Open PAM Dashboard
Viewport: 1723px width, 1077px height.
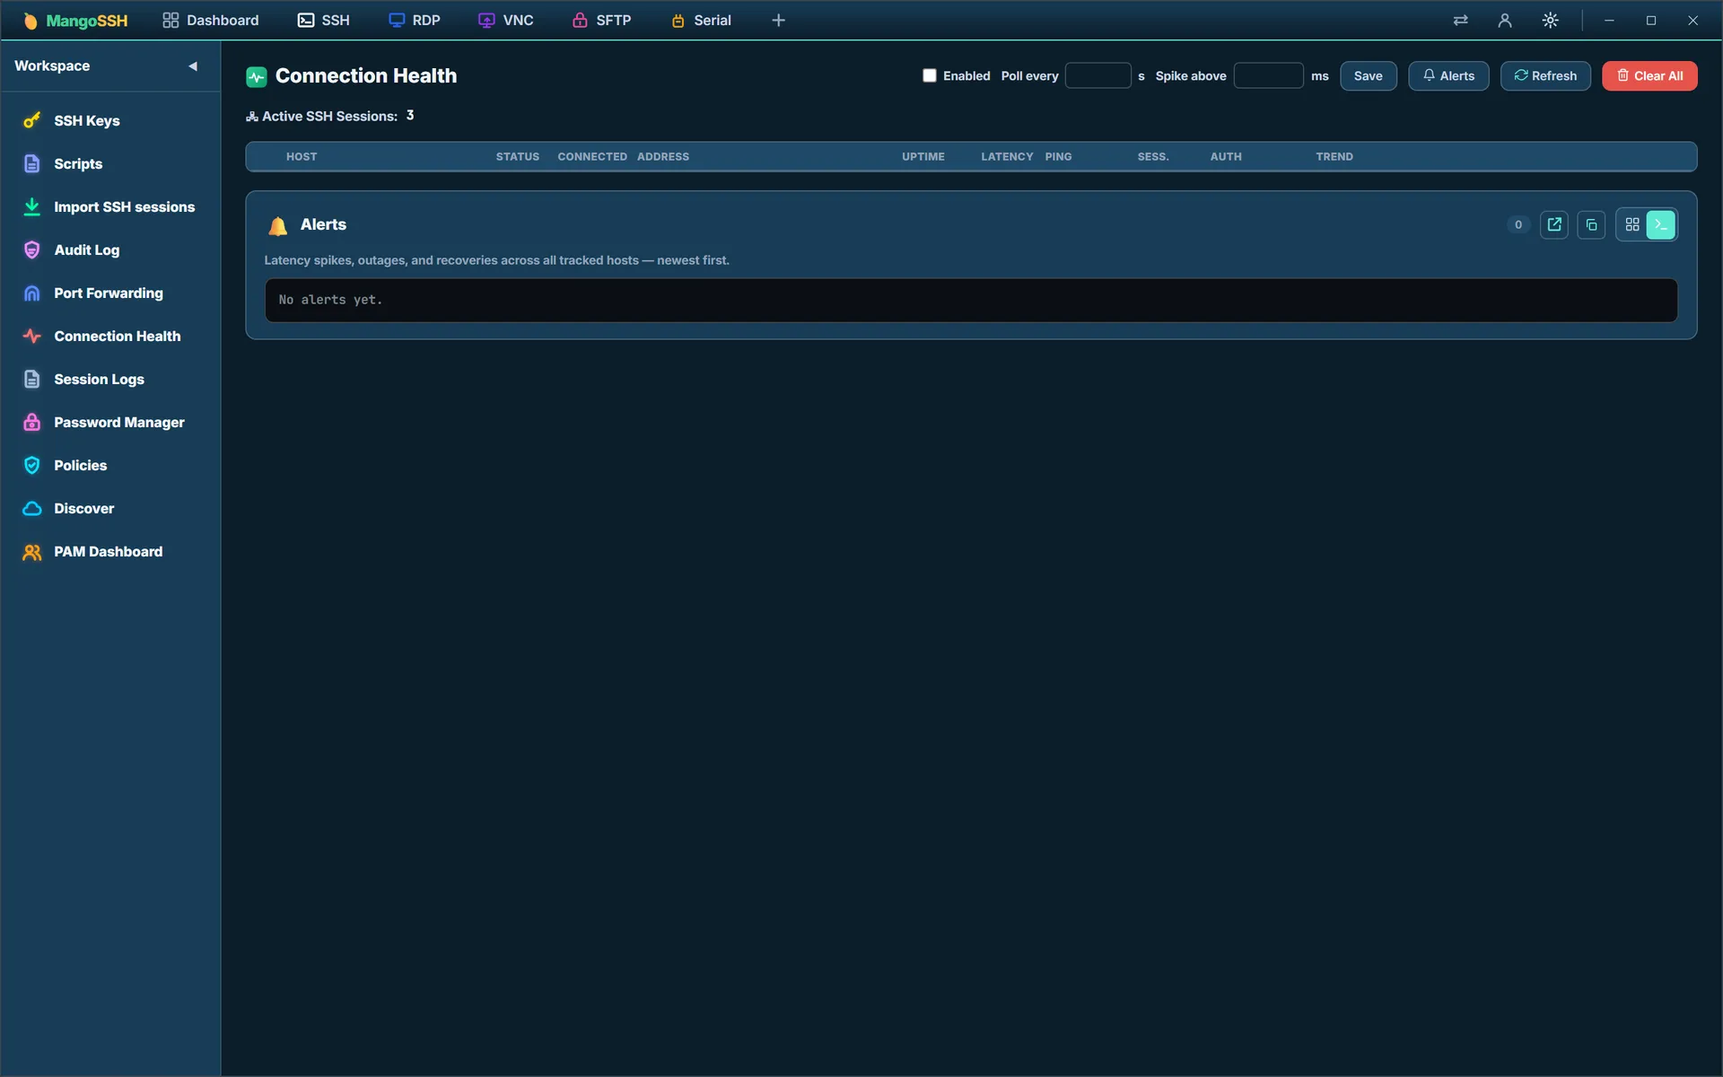110,551
